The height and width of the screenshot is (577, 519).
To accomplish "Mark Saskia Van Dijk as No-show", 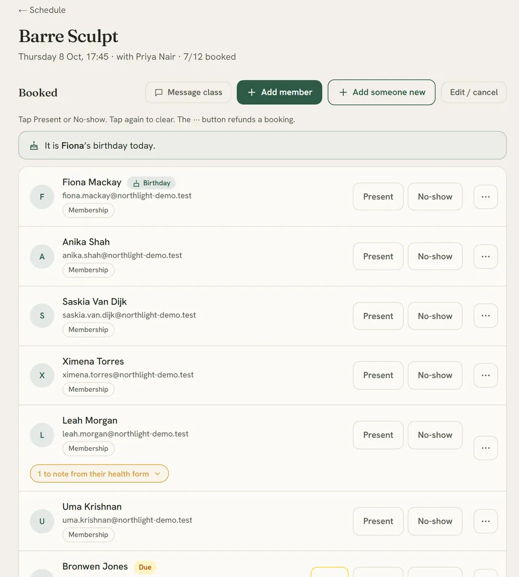I will 435,316.
